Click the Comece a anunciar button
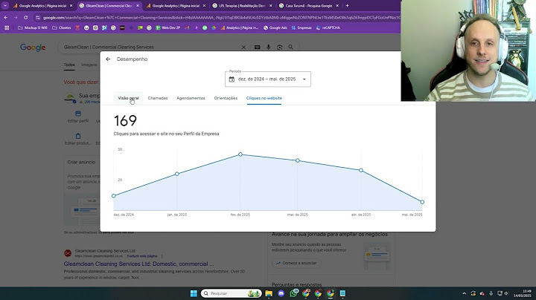Screen dimensions: 536x300 pos(296,263)
